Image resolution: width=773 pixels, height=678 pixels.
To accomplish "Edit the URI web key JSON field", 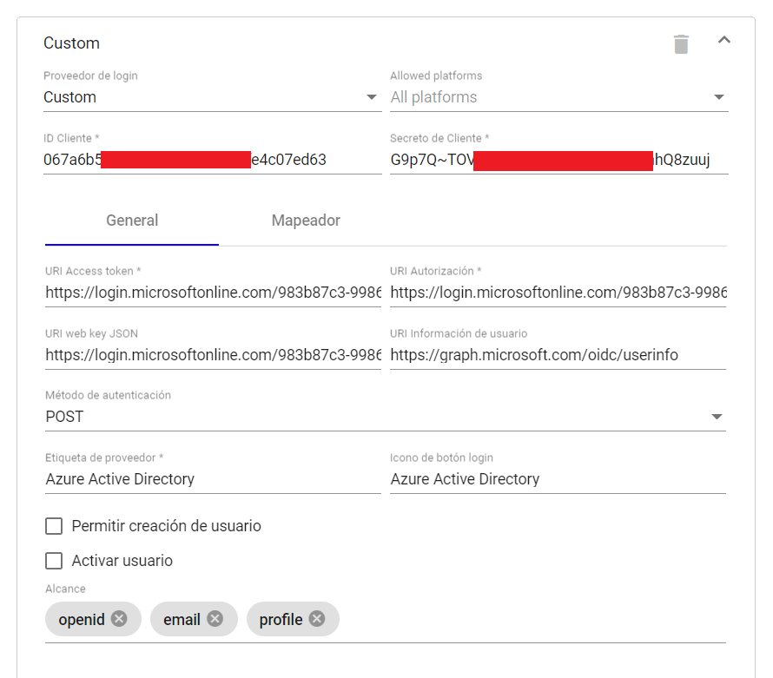I will [213, 355].
